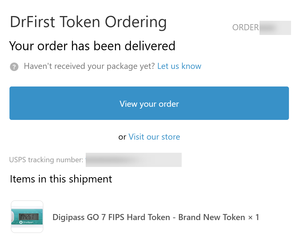Click the blurred order number field
This screenshot has height=239, width=295.
pyautogui.click(x=275, y=28)
